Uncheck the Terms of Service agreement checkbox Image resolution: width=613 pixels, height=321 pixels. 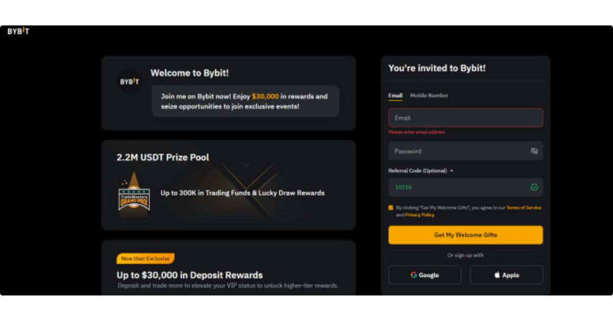[391, 208]
